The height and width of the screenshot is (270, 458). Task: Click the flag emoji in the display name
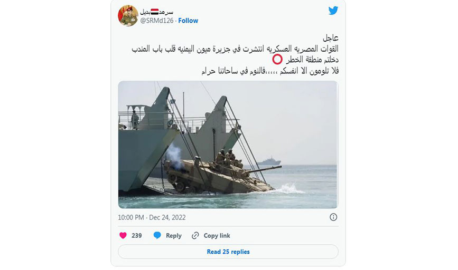(155, 12)
